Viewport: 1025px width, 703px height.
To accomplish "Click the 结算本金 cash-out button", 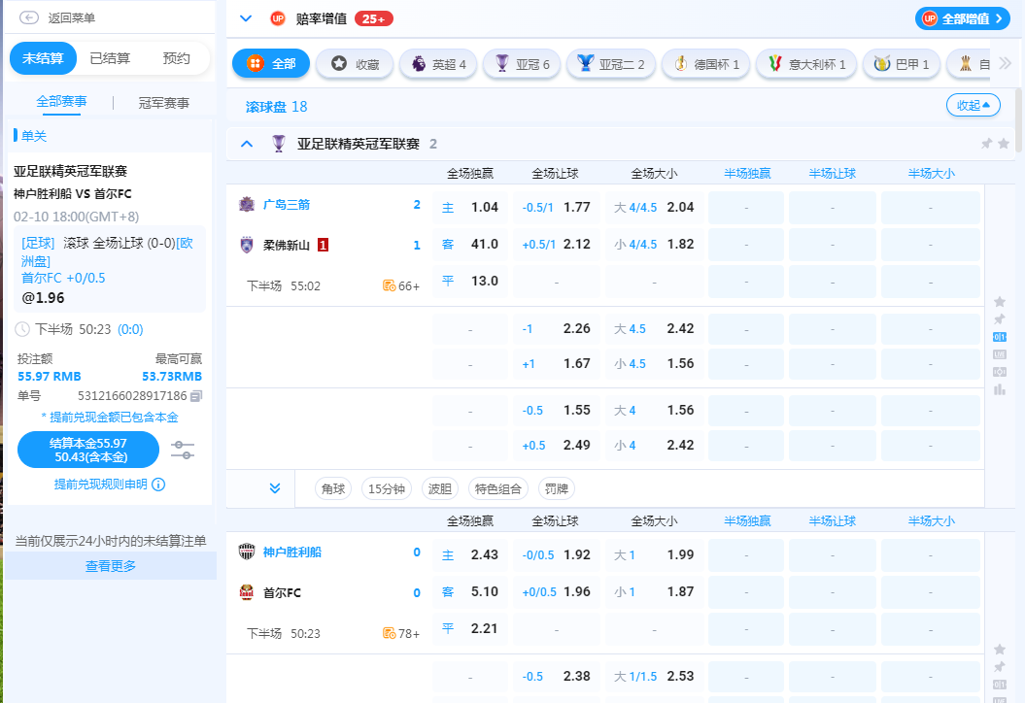I will [88, 450].
